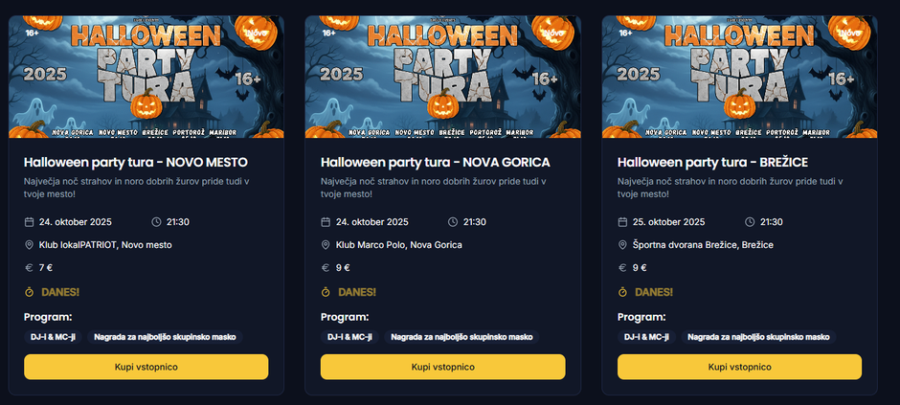900x405 pixels.
Task: Click the location pin for Klub Marco Polo
Action: [x=326, y=245]
